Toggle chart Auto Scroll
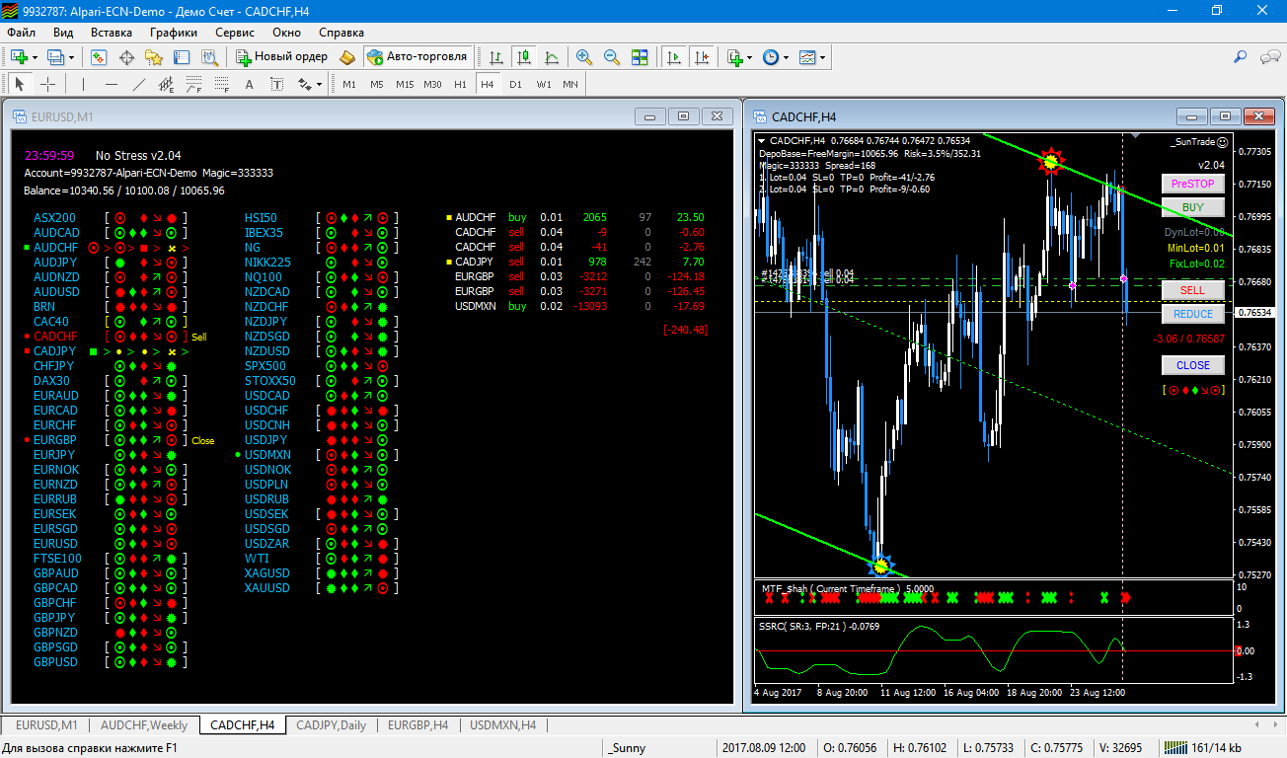The height and width of the screenshot is (758, 1287). [x=675, y=57]
